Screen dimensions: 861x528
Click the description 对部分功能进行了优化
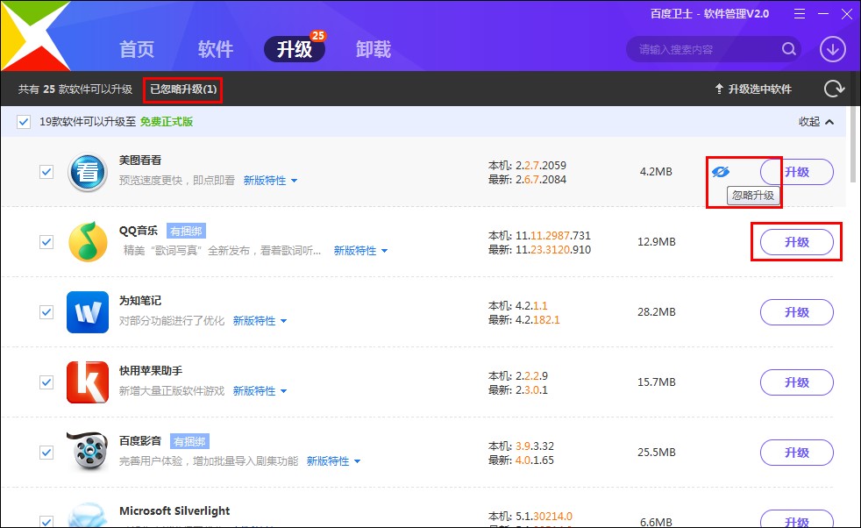[x=172, y=321]
